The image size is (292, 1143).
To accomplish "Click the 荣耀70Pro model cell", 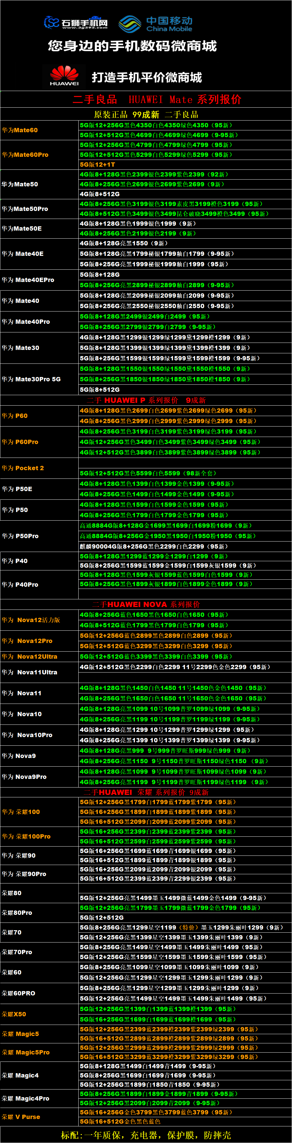I will (x=39, y=952).
